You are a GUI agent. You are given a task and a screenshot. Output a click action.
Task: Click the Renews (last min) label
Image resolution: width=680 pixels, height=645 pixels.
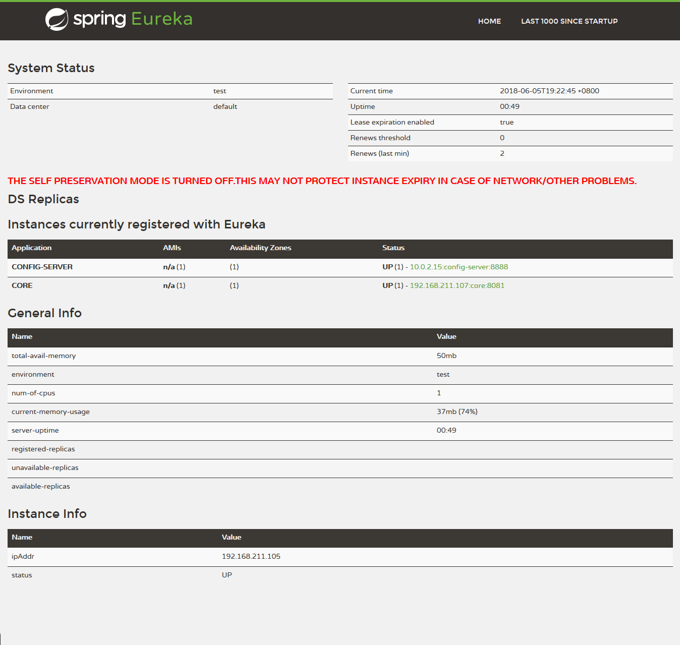tap(379, 153)
